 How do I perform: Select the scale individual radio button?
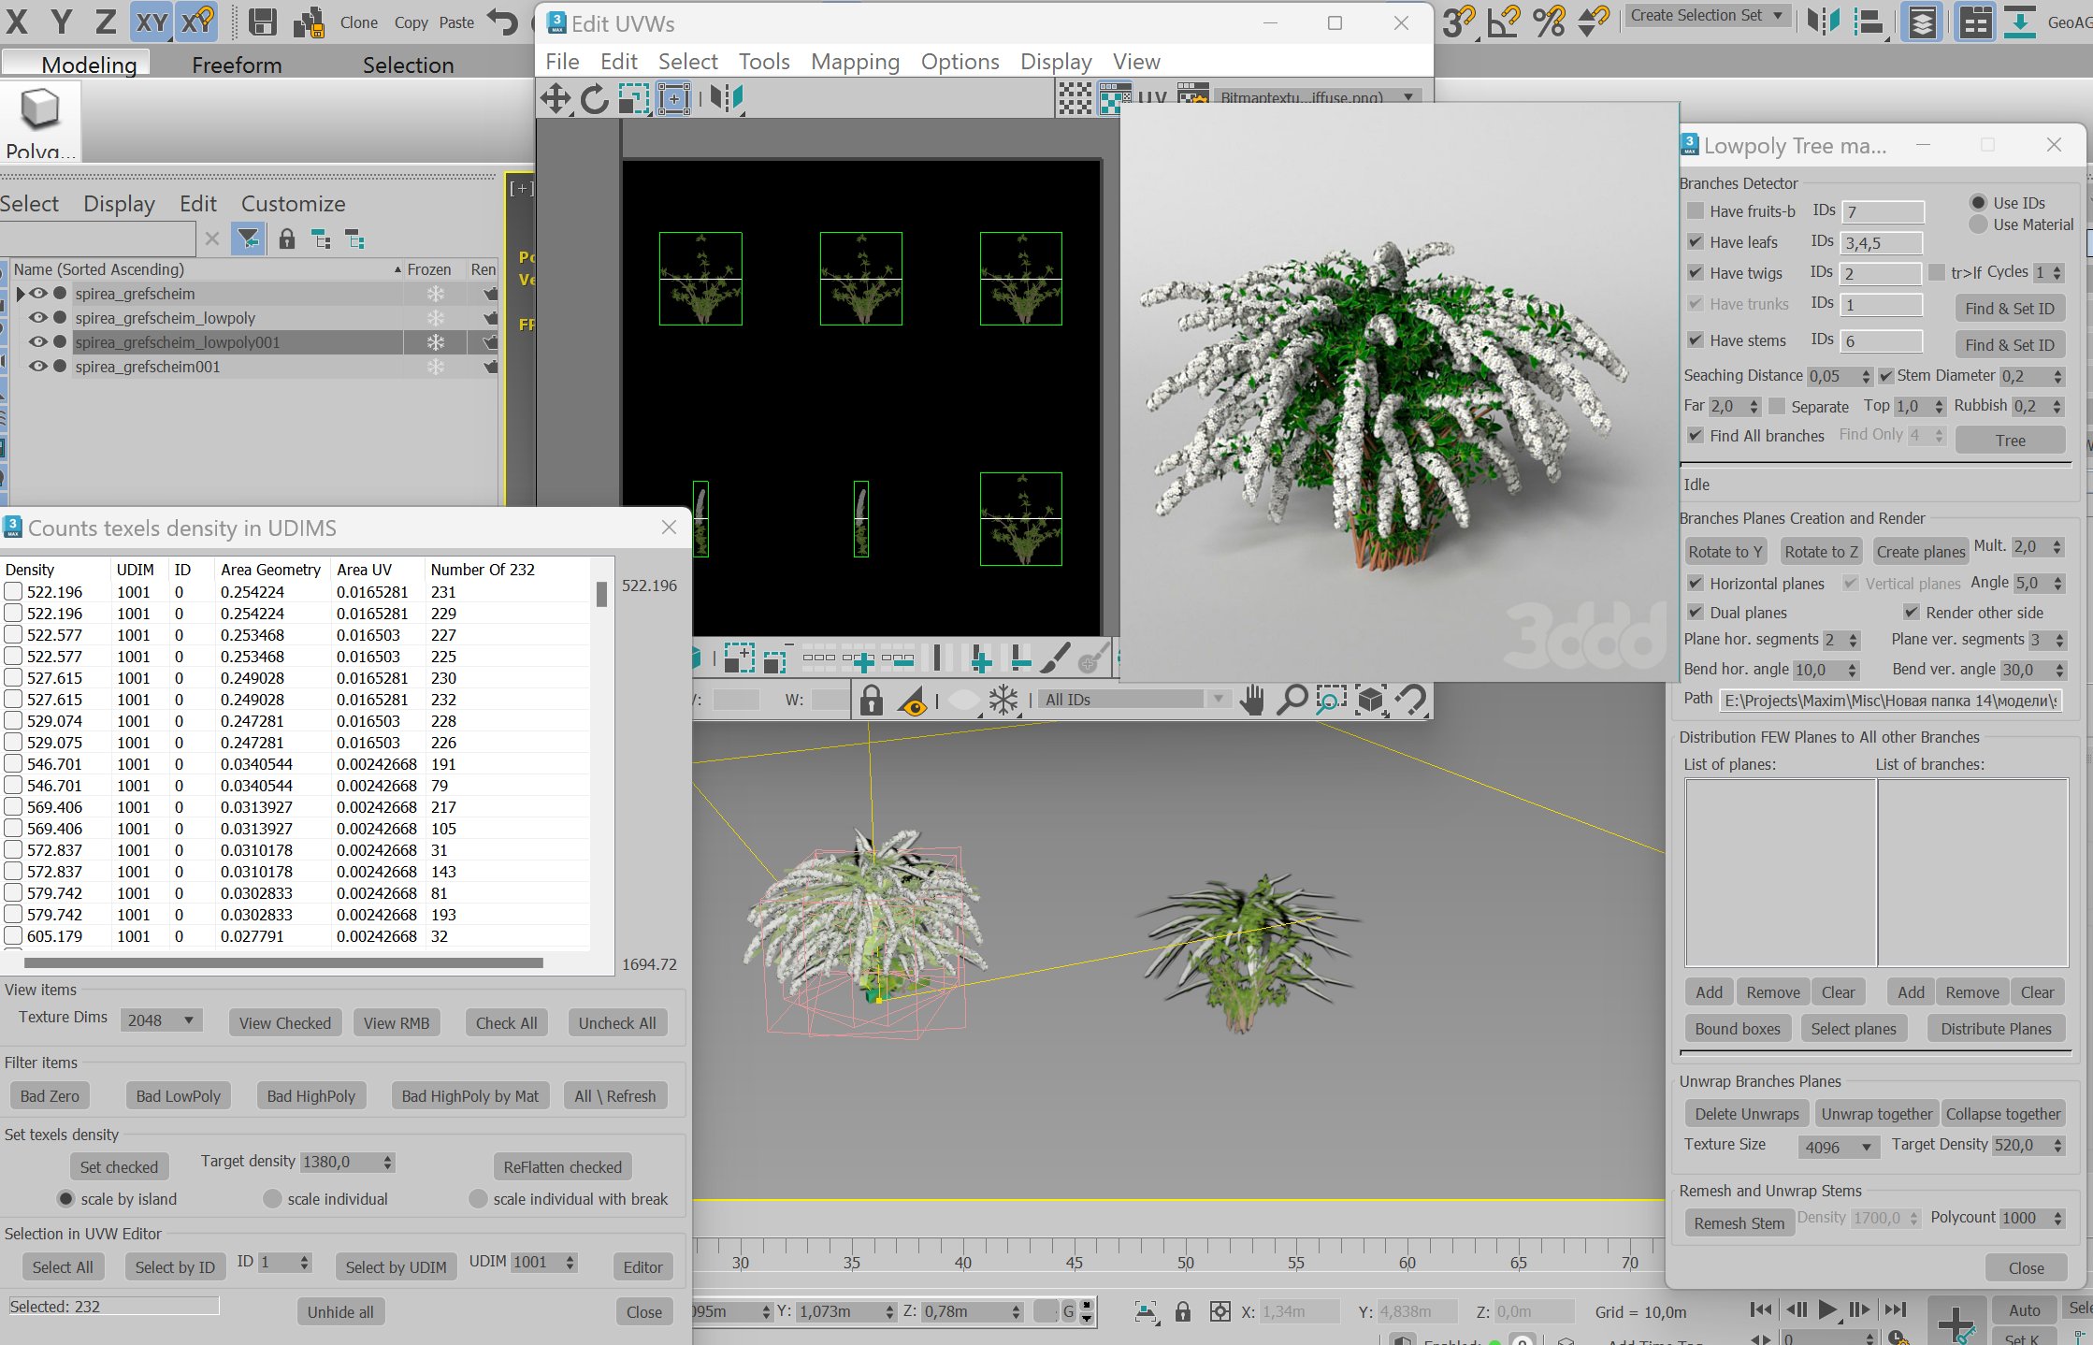click(x=272, y=1198)
